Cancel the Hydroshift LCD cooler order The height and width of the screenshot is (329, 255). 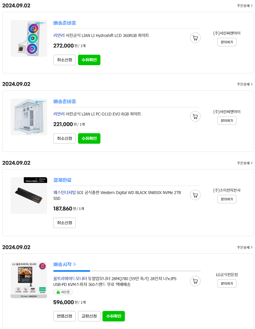64,60
